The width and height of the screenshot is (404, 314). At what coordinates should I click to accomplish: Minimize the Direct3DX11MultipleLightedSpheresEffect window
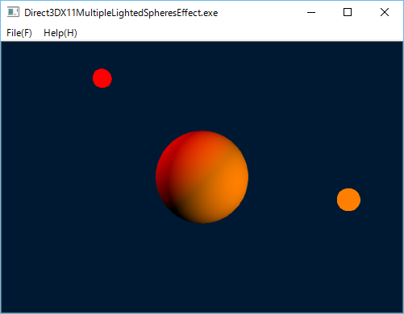(311, 12)
